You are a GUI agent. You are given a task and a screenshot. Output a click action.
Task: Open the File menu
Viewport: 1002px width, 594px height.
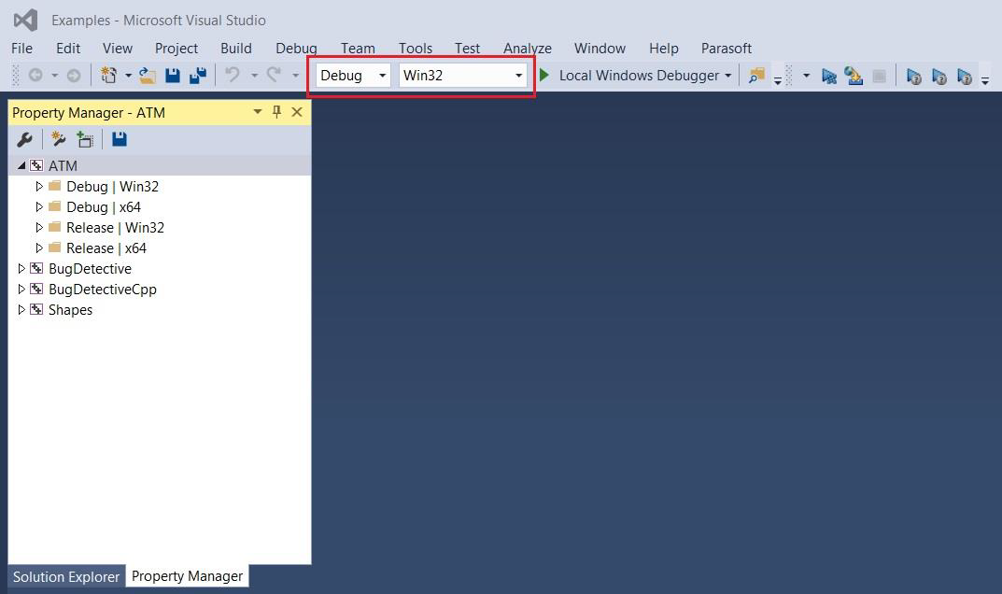[x=21, y=49]
